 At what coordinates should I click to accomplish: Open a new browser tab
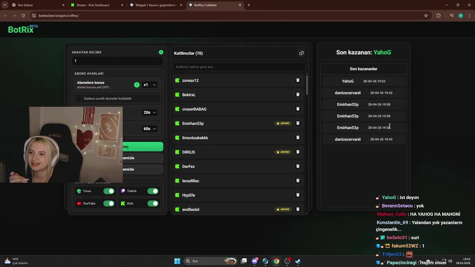pyautogui.click(x=249, y=5)
